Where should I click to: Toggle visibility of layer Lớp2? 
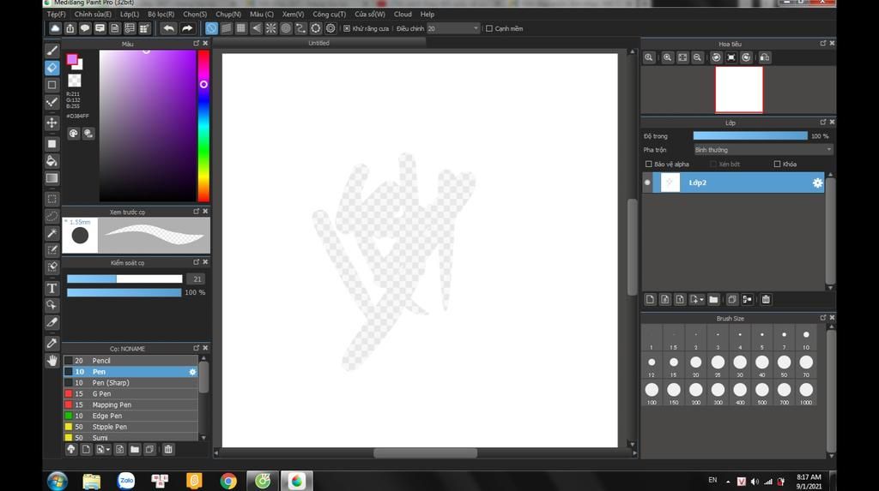click(x=647, y=183)
